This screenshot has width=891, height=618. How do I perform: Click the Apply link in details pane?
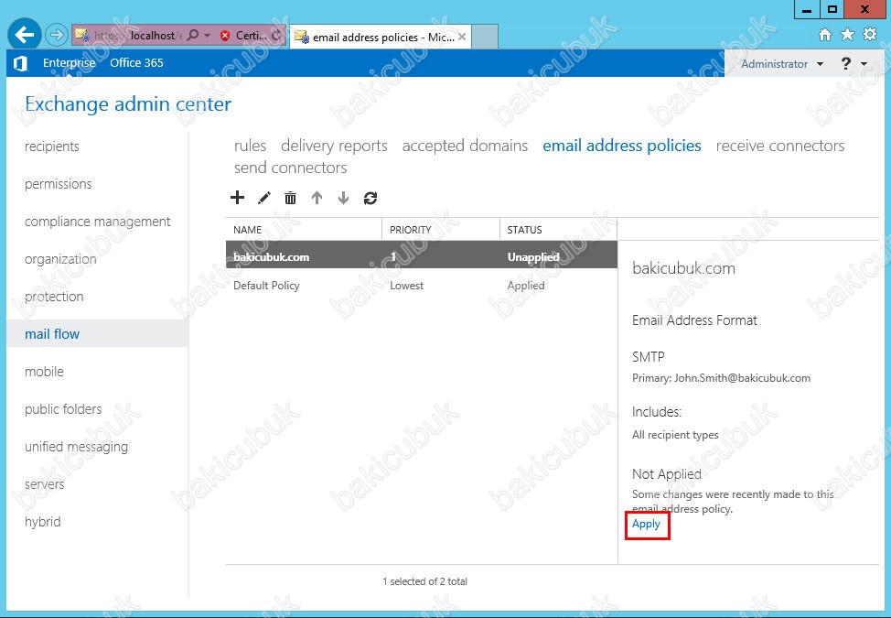[x=646, y=524]
